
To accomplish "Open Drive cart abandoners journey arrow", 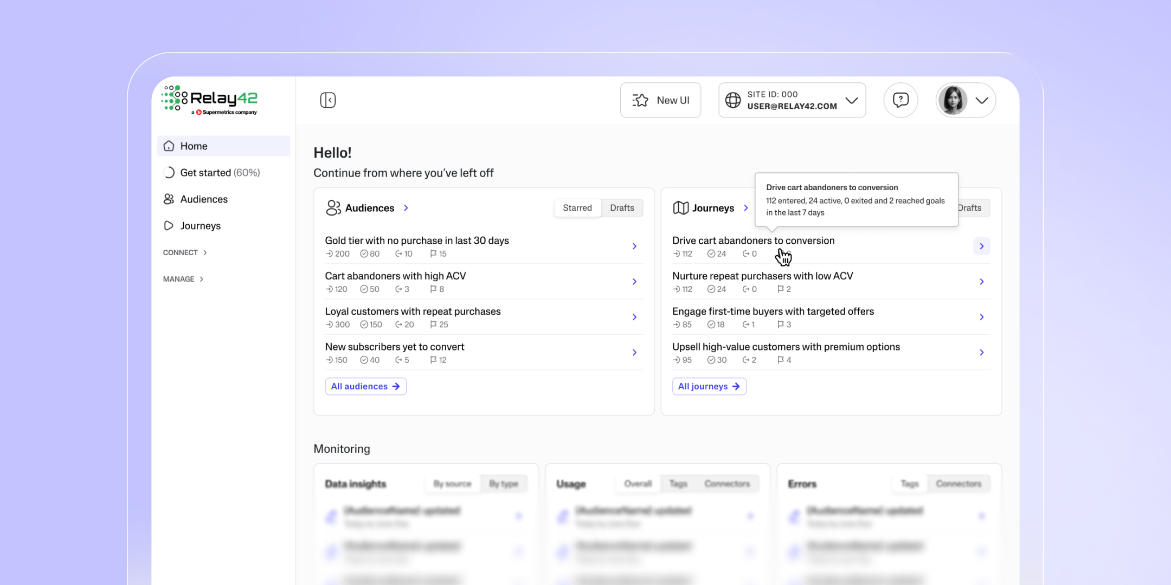I will pyautogui.click(x=981, y=246).
